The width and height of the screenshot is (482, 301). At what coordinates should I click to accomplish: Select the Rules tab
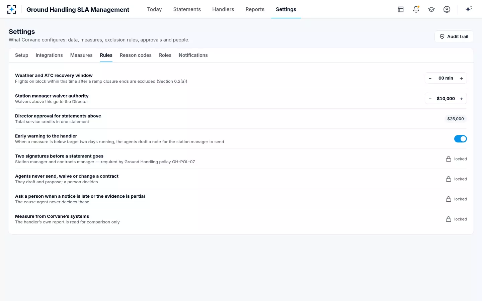tap(106, 55)
